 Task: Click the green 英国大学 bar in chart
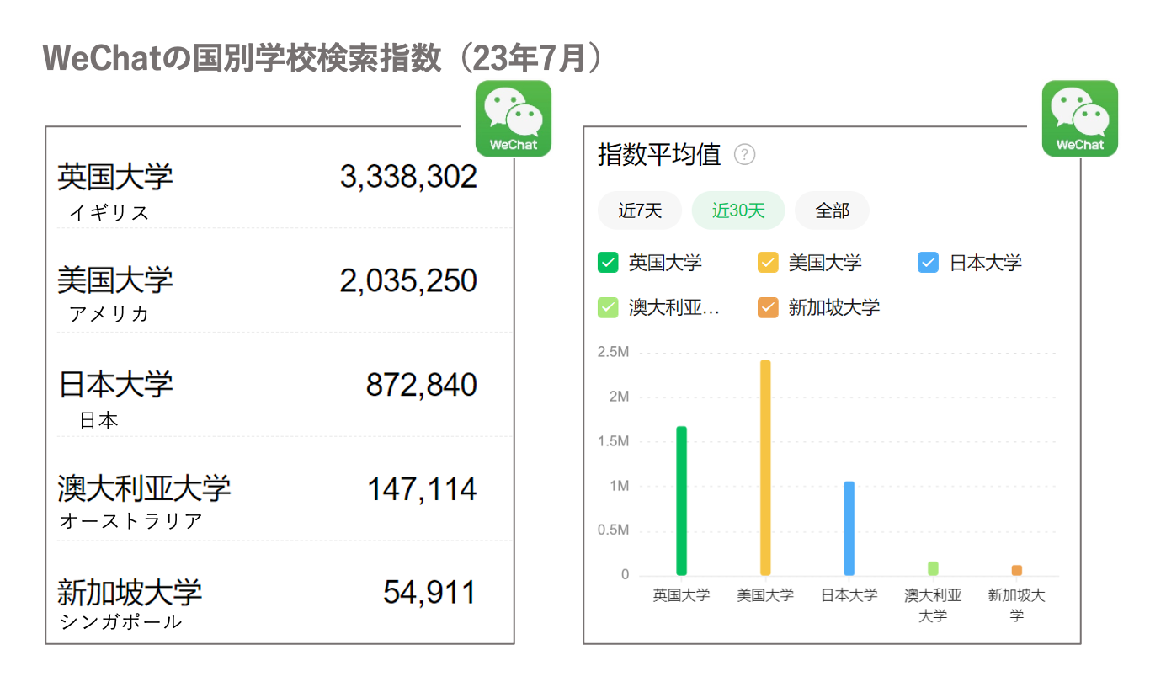click(x=681, y=501)
